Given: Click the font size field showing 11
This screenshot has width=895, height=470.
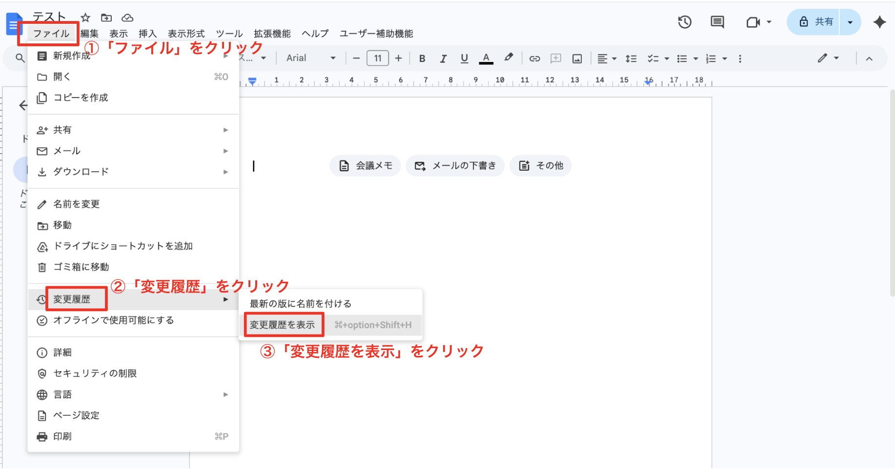Looking at the screenshot, I should coord(377,59).
